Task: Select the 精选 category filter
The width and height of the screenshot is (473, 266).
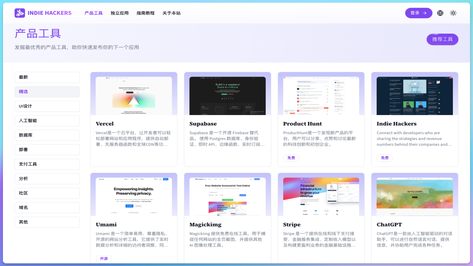Action: (x=47, y=92)
